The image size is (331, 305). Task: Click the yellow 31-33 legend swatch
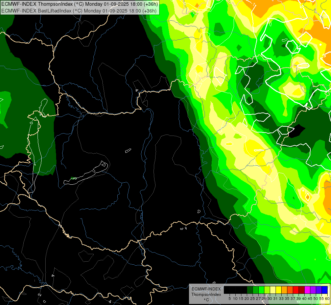coord(279,290)
